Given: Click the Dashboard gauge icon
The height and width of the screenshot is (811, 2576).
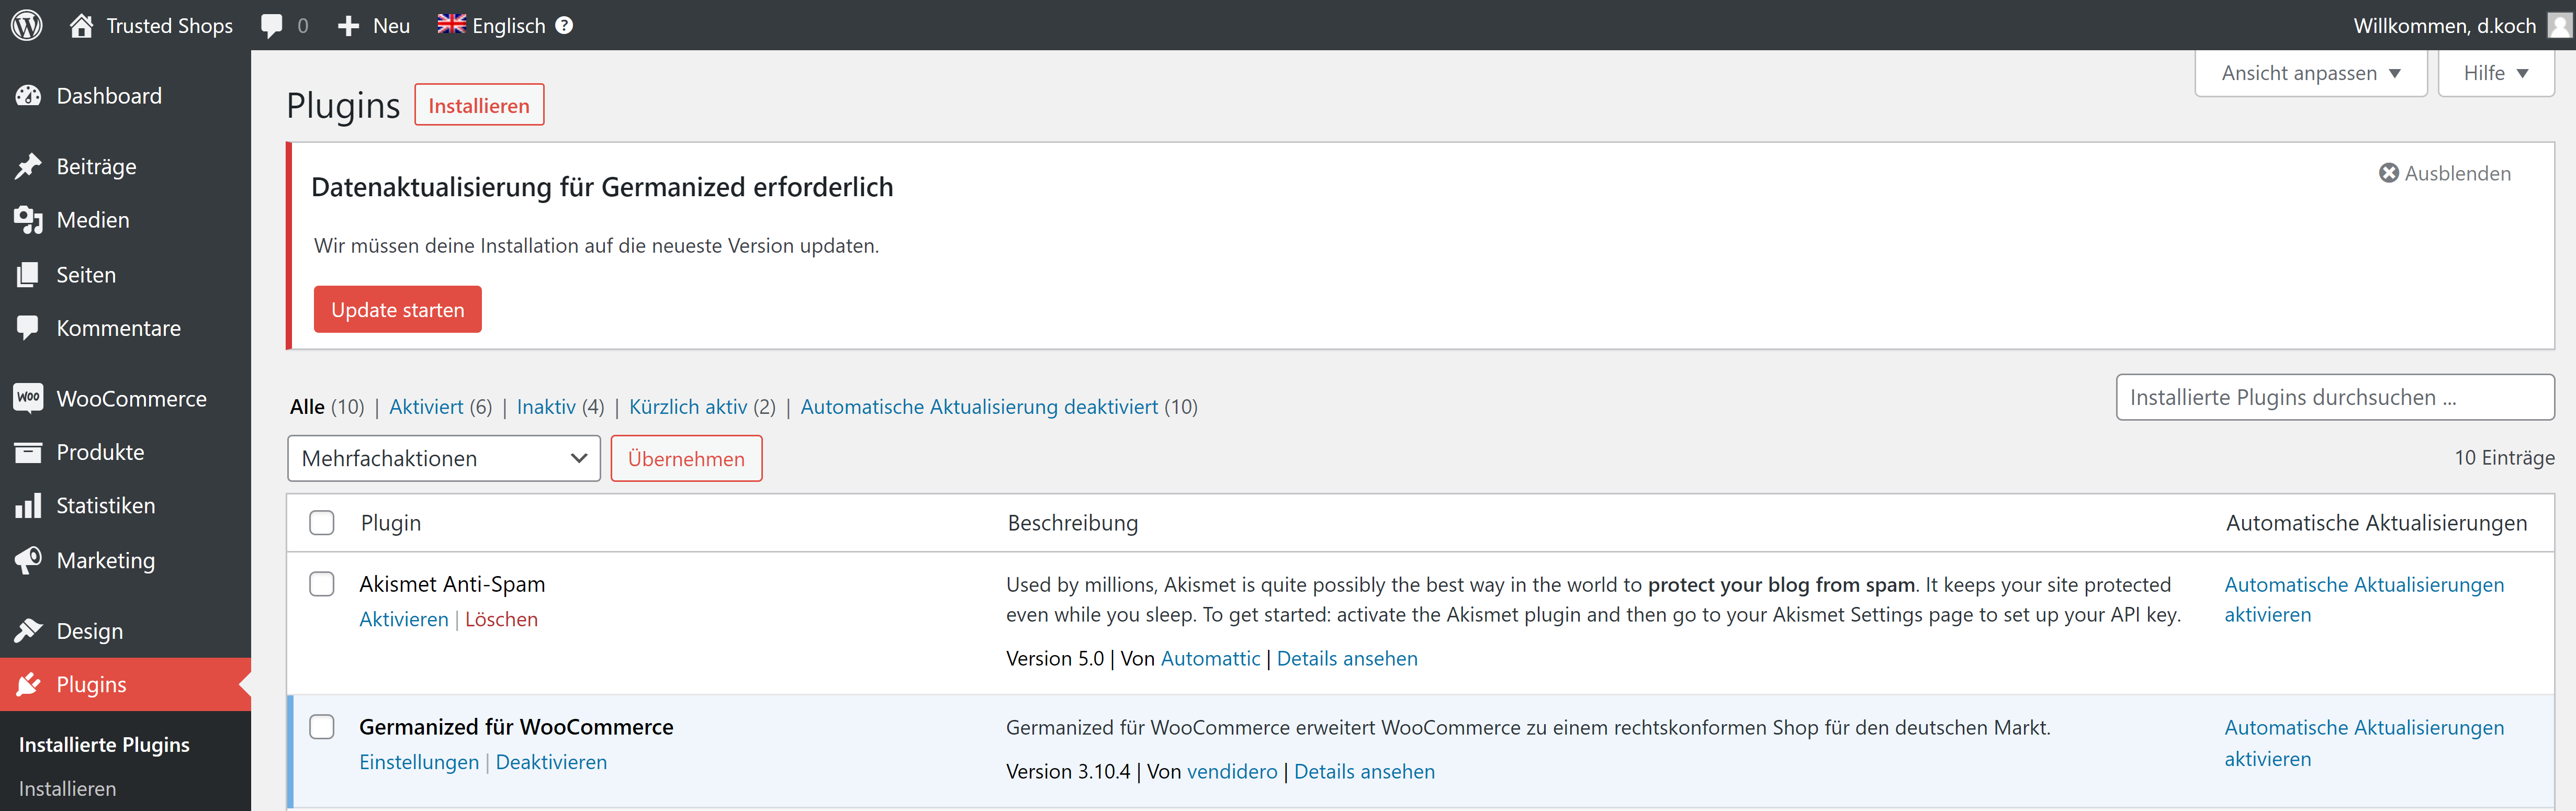Looking at the screenshot, I should click(x=28, y=96).
